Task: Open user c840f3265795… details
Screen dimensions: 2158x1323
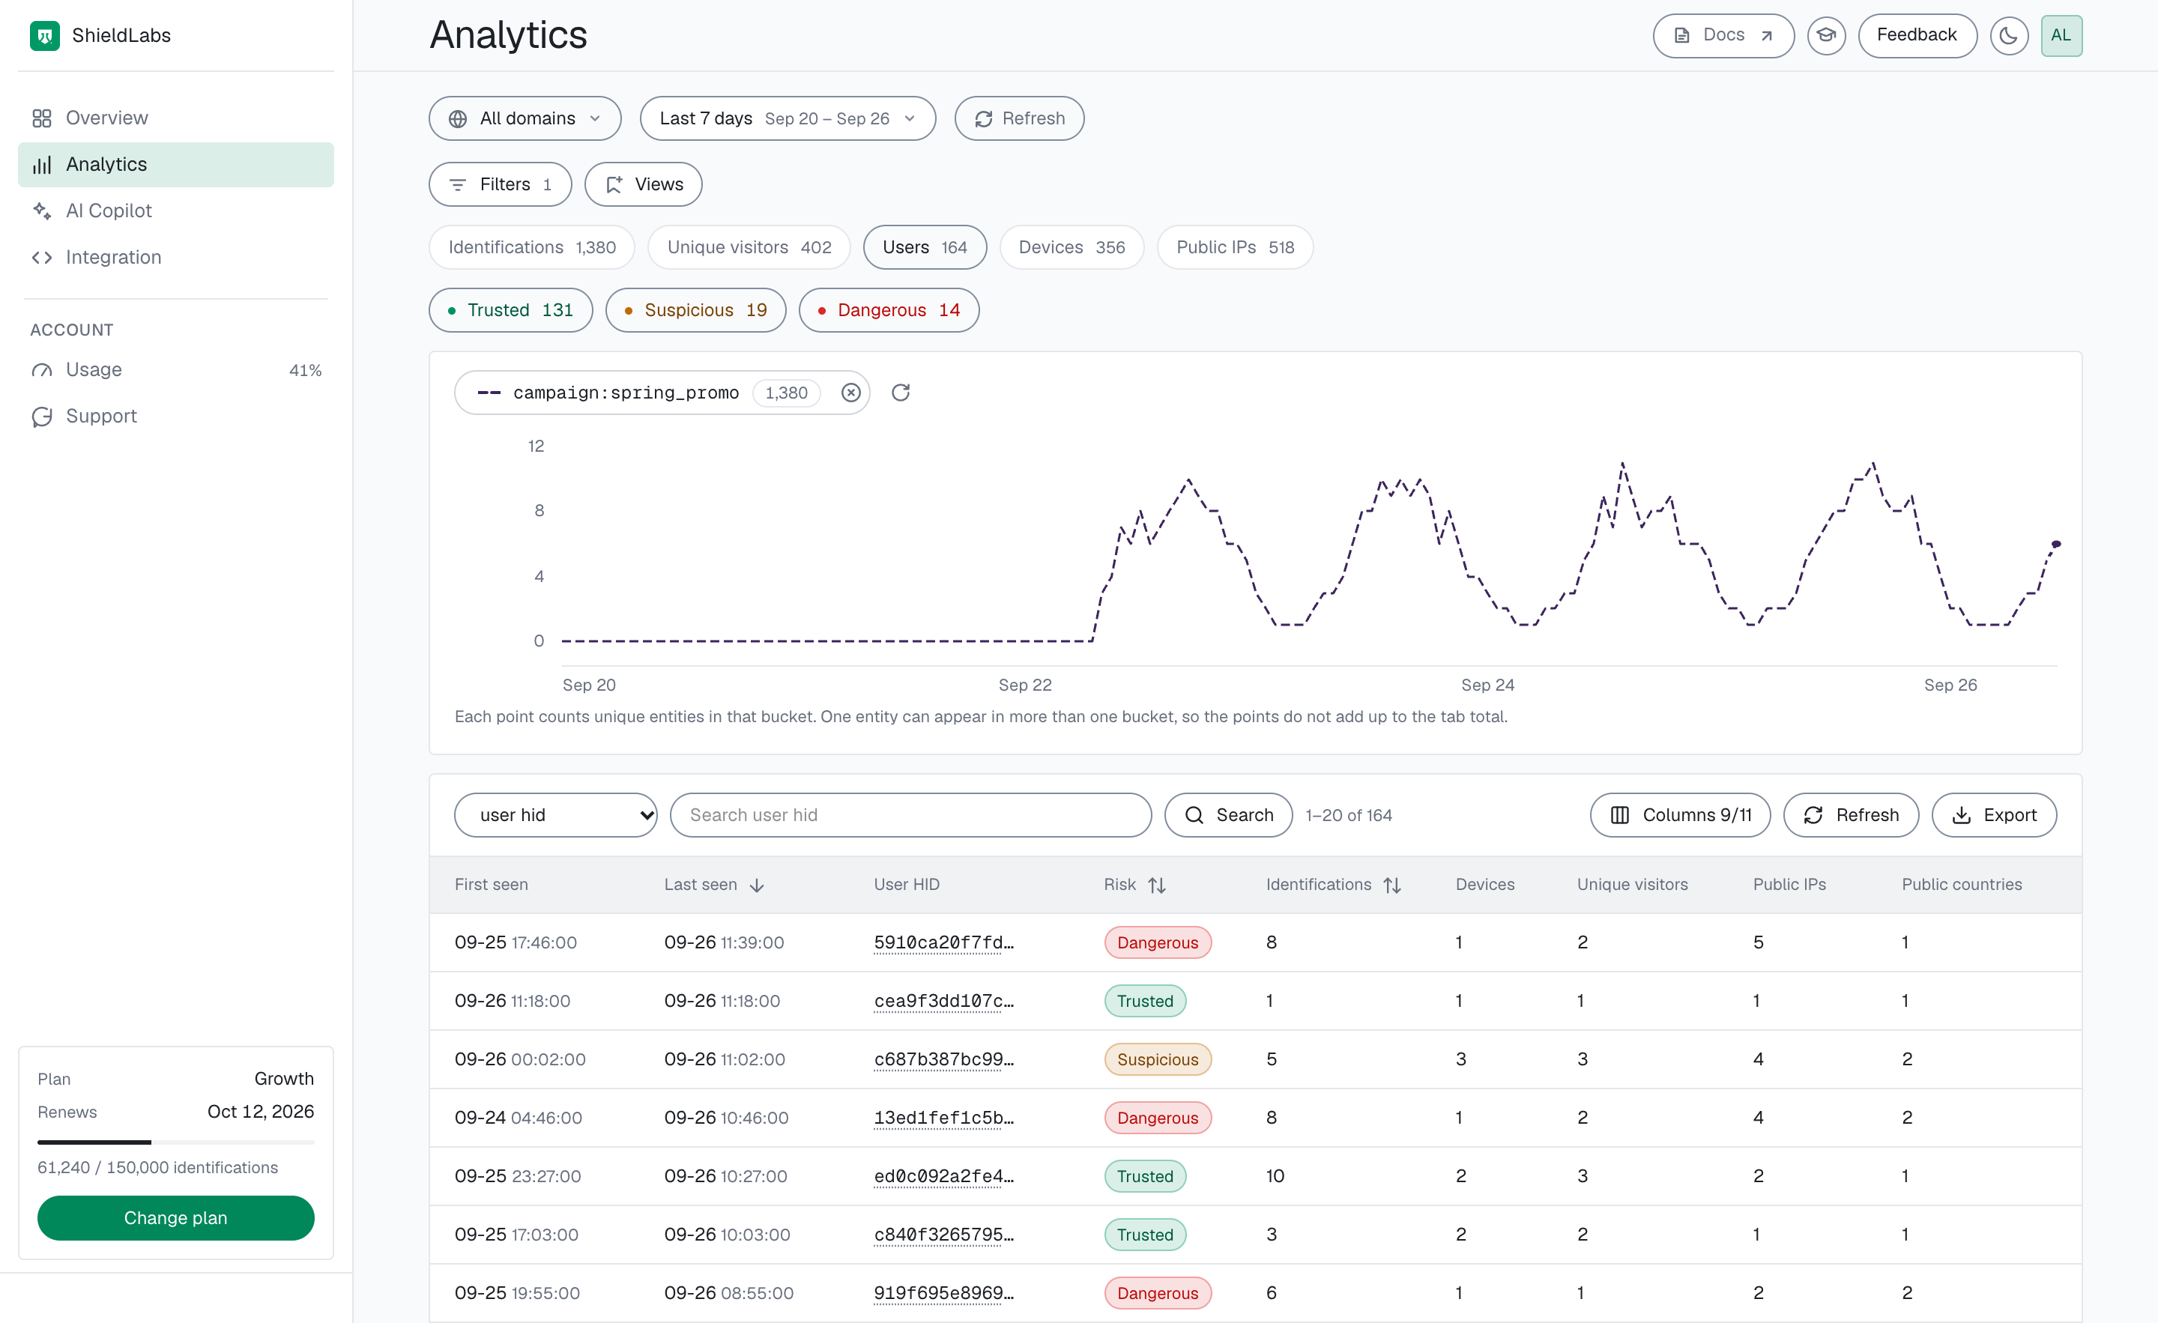Action: (943, 1235)
